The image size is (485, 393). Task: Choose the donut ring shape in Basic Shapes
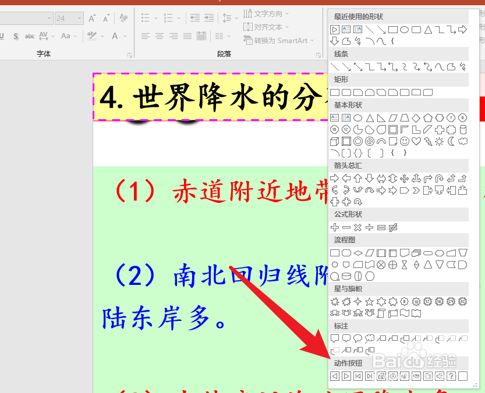tap(358, 141)
